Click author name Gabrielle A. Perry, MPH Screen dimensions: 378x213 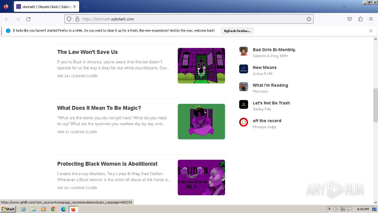click(x=270, y=56)
